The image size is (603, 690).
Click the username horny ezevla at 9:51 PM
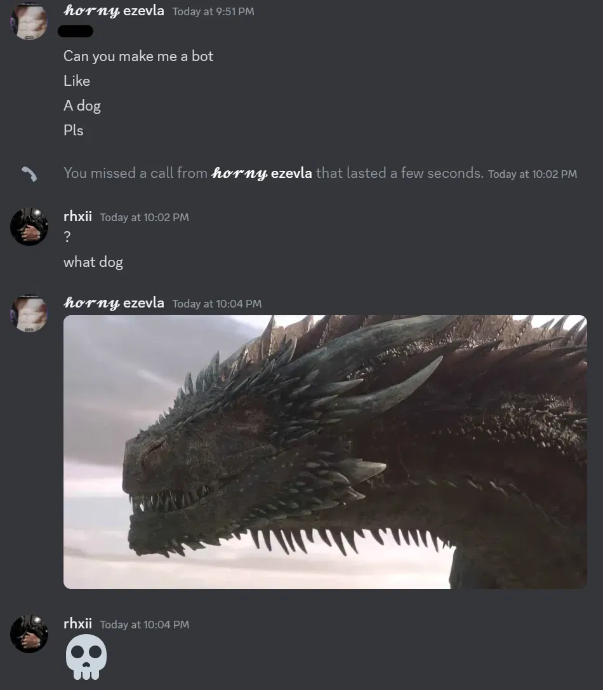pos(114,11)
